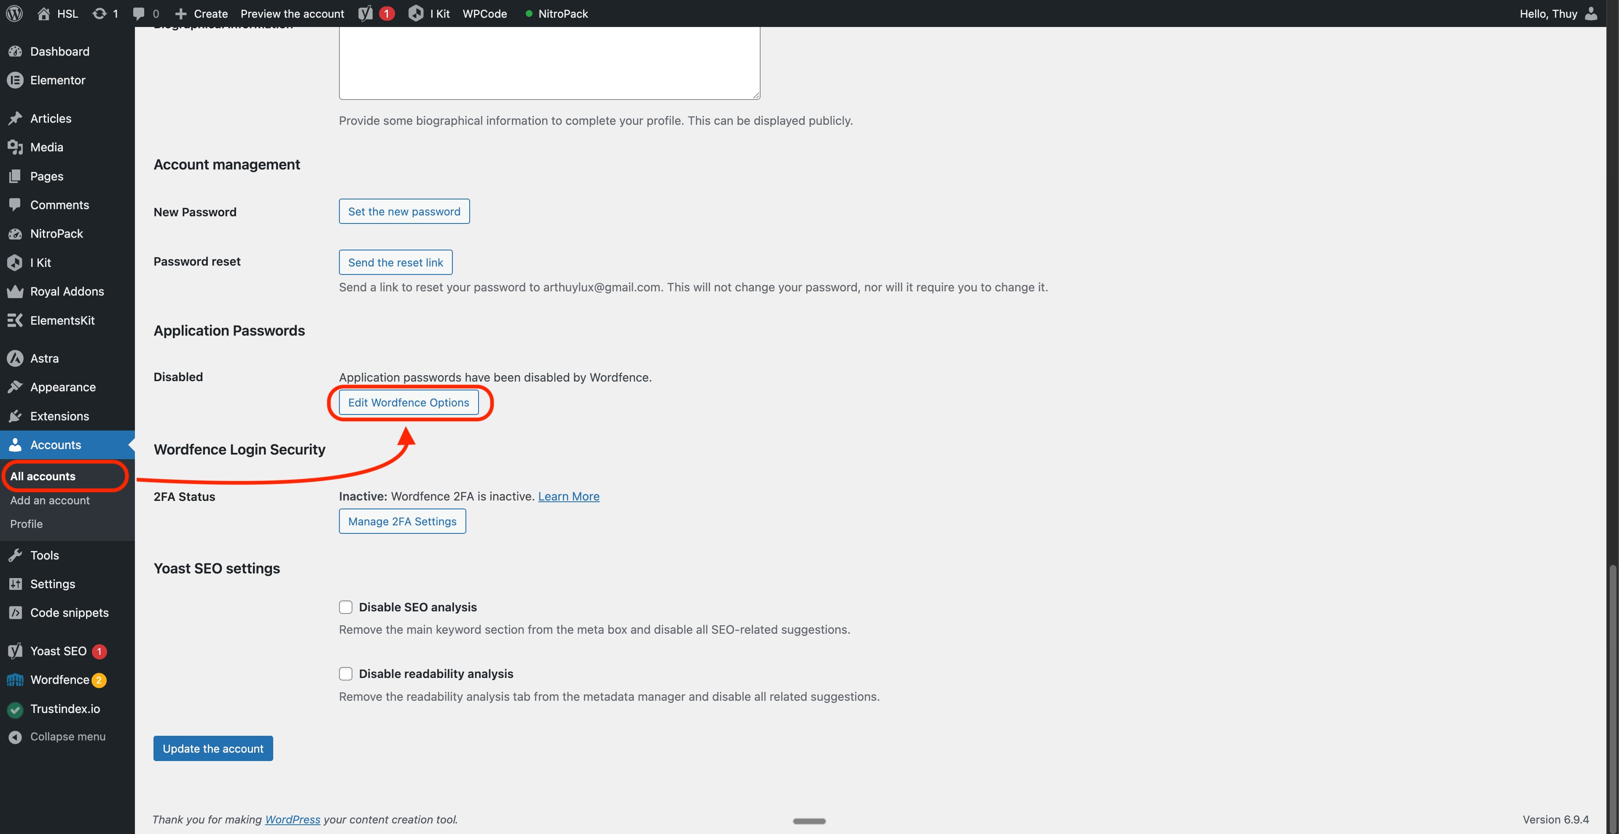The width and height of the screenshot is (1619, 834).
Task: Click the comments bubble icon in toolbar
Action: click(x=139, y=13)
